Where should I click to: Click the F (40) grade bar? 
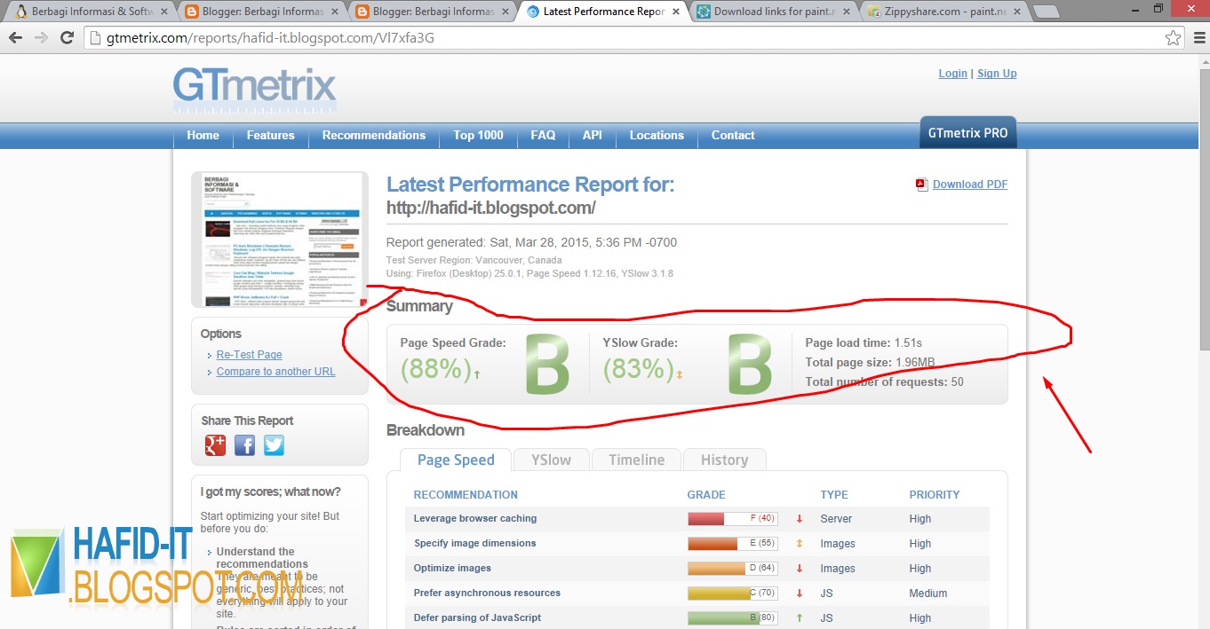point(732,519)
